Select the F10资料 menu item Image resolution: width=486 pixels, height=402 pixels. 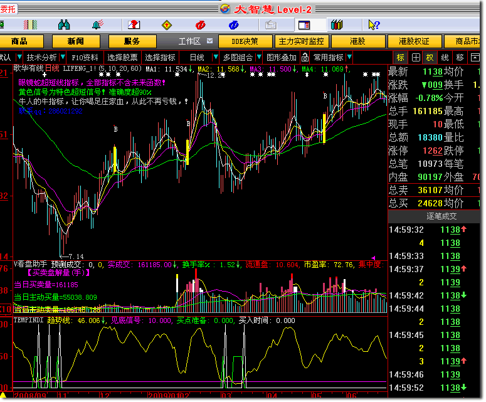click(x=85, y=57)
